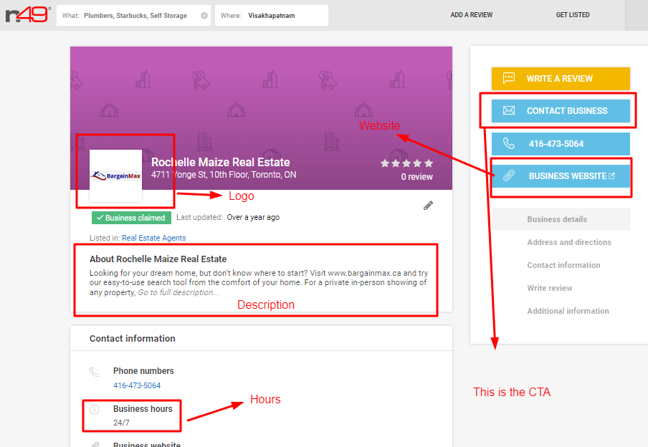Click the n49 logo in header

[x=28, y=15]
